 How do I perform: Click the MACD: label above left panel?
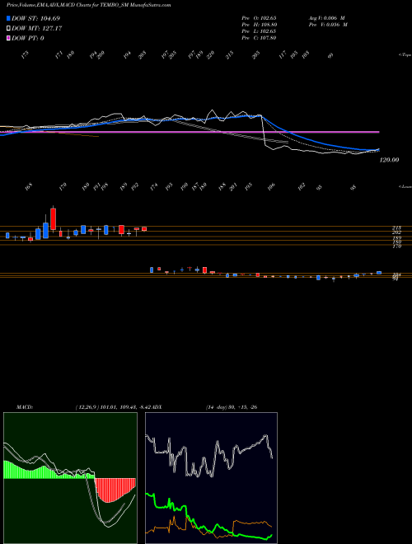(25, 406)
